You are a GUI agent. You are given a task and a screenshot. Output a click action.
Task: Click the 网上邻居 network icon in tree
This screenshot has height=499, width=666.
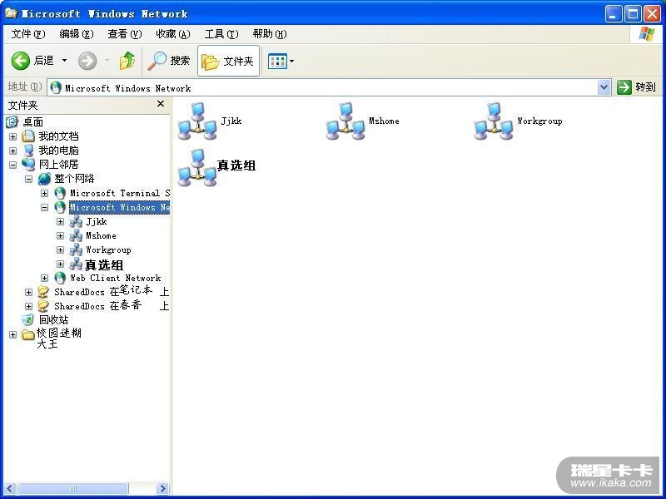(x=28, y=164)
